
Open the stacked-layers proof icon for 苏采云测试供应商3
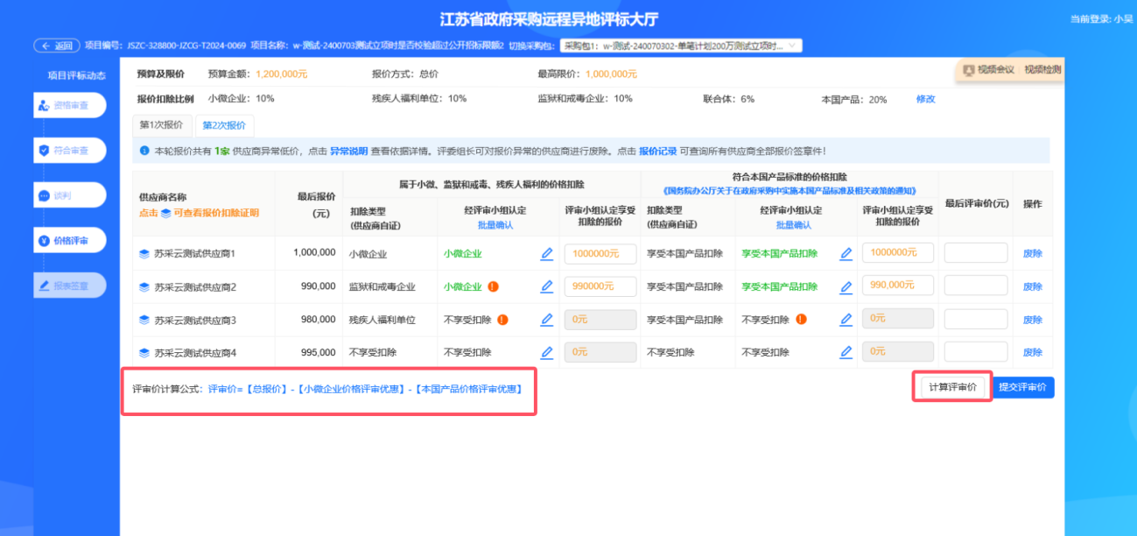144,321
